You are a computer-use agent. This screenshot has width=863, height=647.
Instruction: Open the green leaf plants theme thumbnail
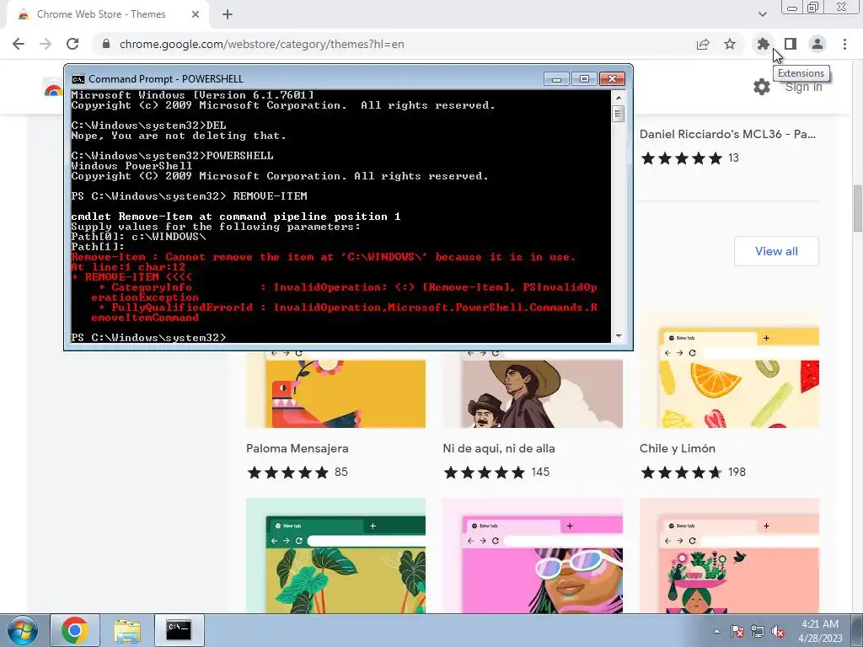point(335,556)
